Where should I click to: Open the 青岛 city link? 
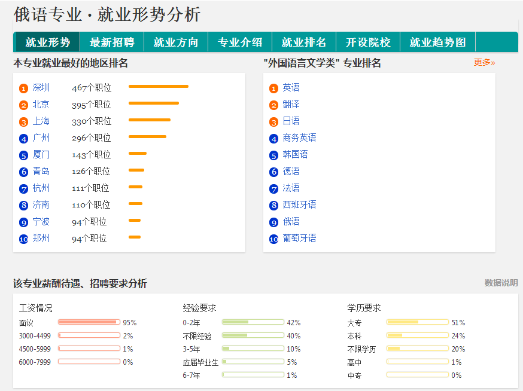tap(41, 172)
